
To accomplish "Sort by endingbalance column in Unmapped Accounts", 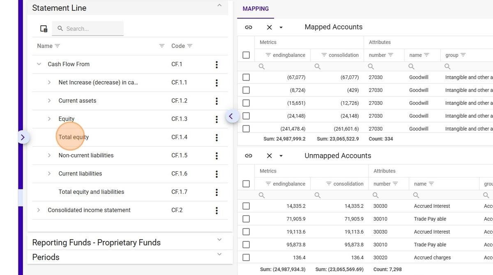I will (289, 184).
